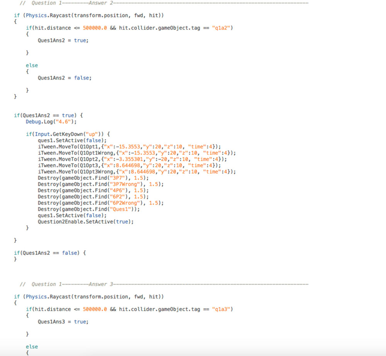Click the Question2Enable.SetActive(true) line

(85, 221)
